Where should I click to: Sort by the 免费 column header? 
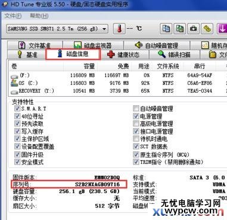click(114, 66)
